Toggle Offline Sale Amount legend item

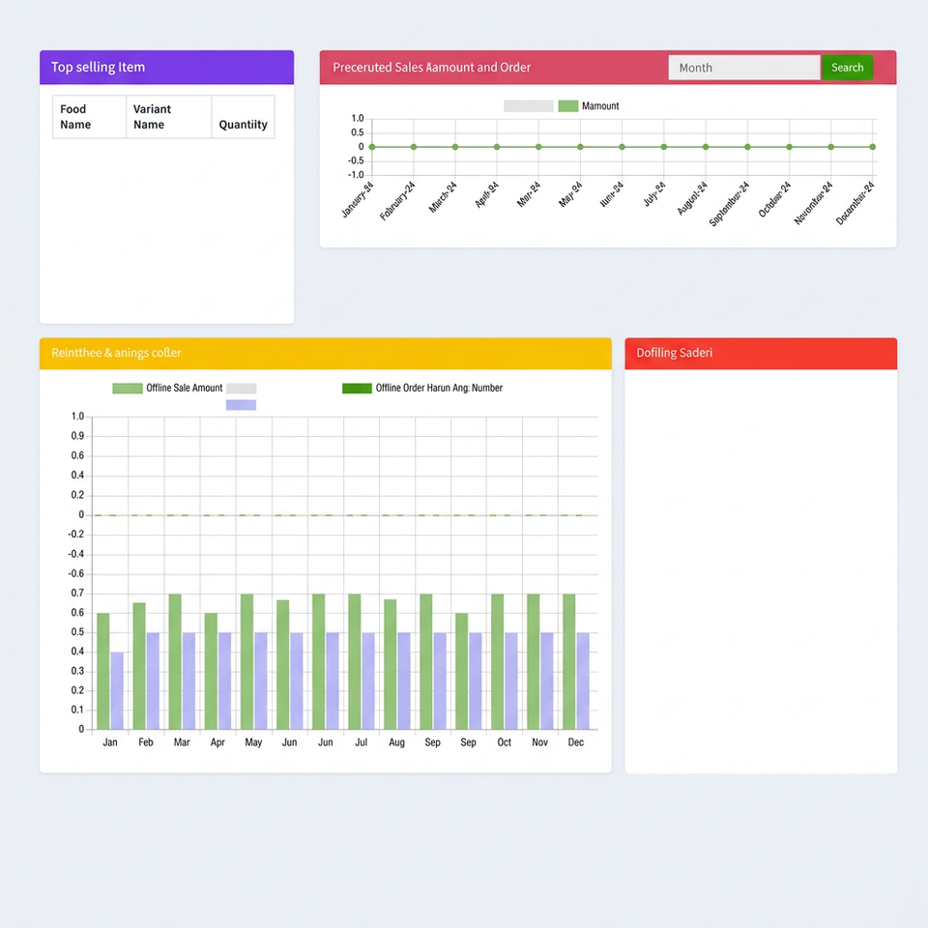tap(167, 389)
